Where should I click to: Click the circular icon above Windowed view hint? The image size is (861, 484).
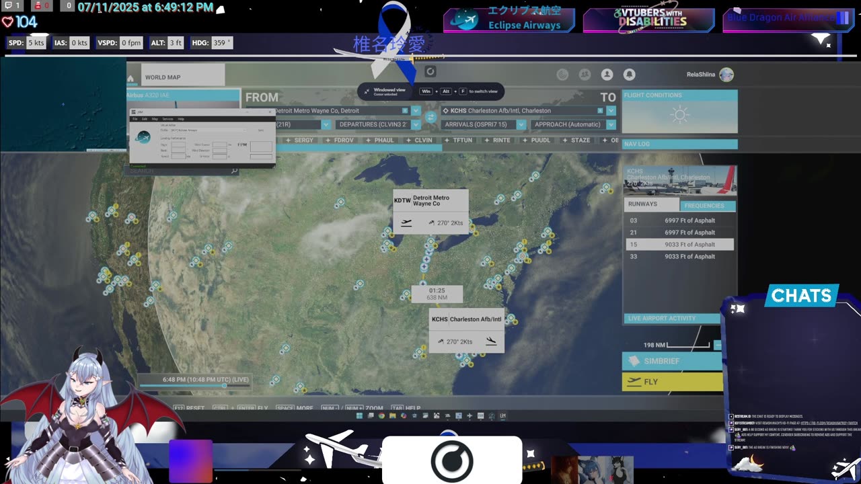pos(430,71)
